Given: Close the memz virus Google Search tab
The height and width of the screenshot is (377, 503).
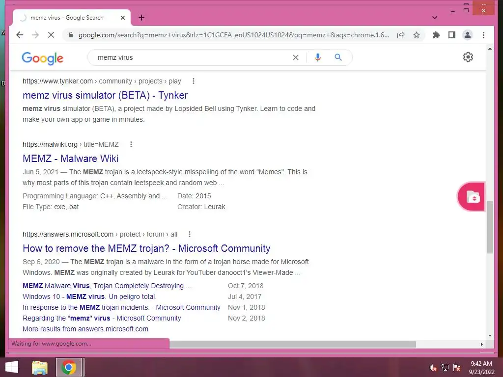Looking at the screenshot, I should [x=123, y=18].
